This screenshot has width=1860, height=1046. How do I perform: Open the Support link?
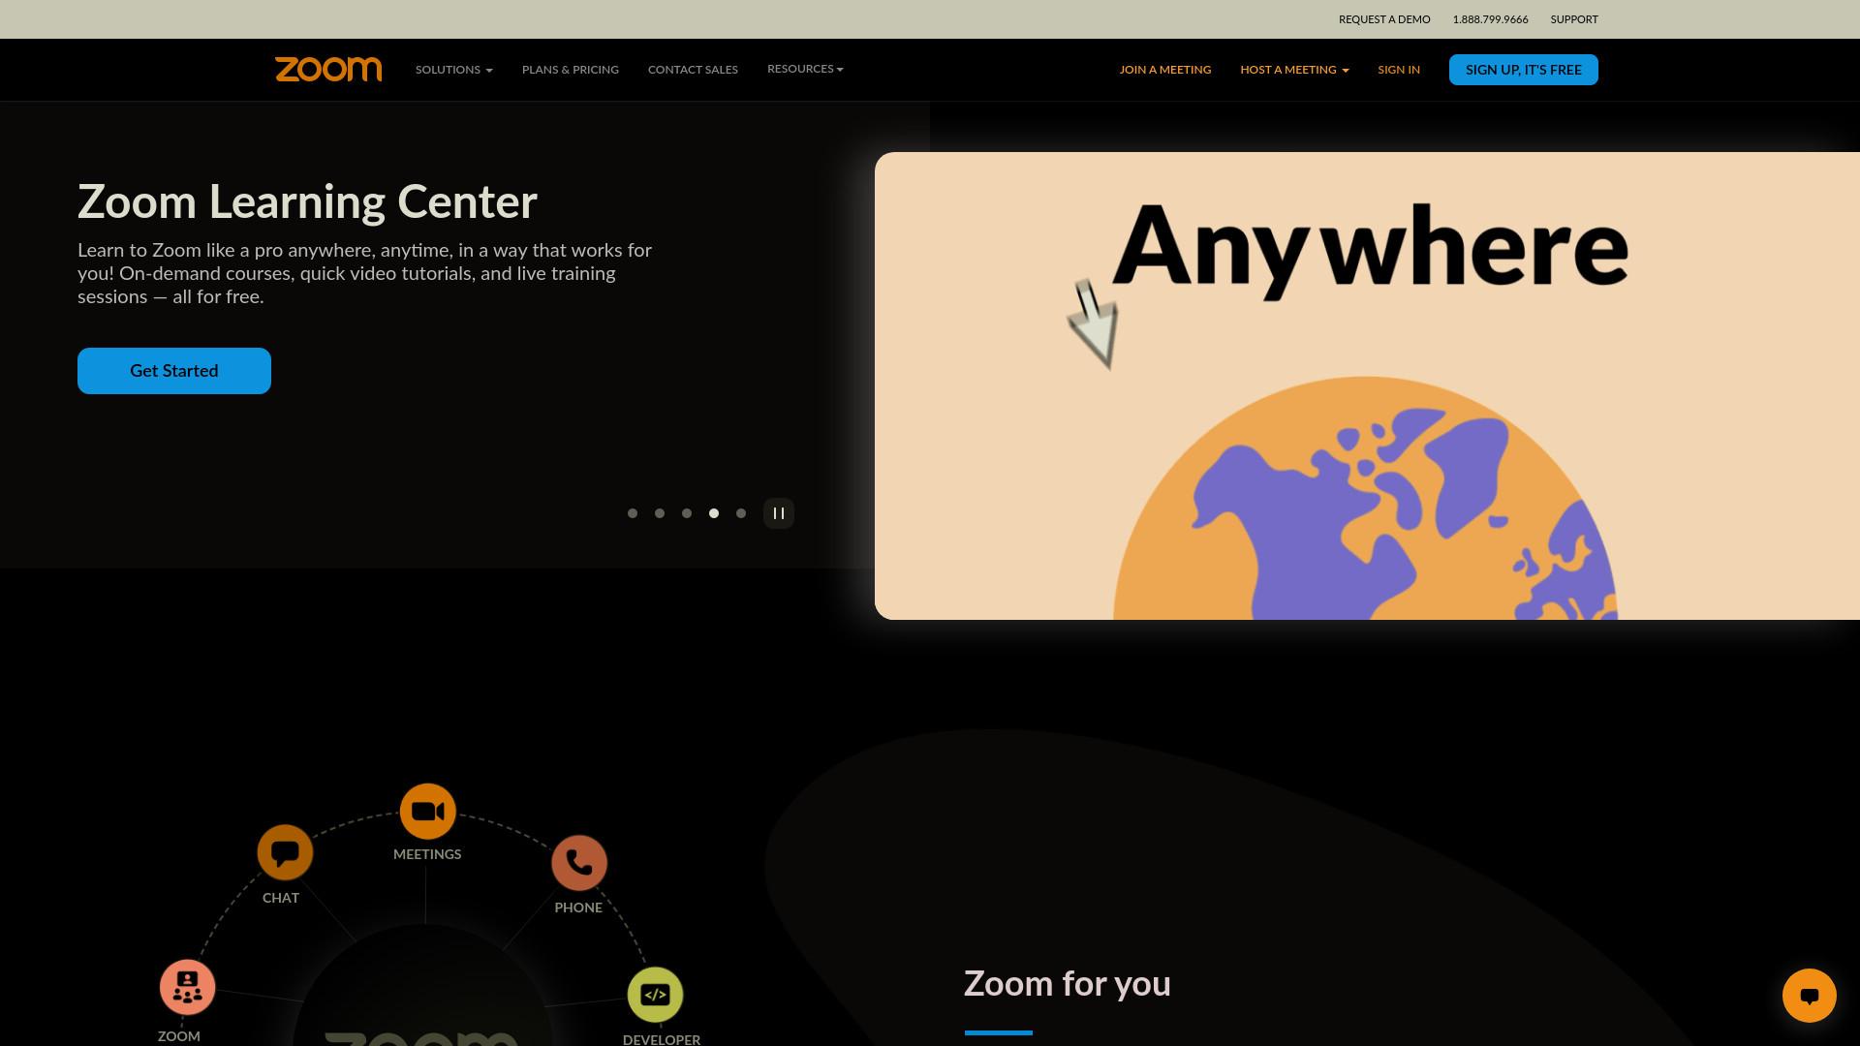point(1574,19)
